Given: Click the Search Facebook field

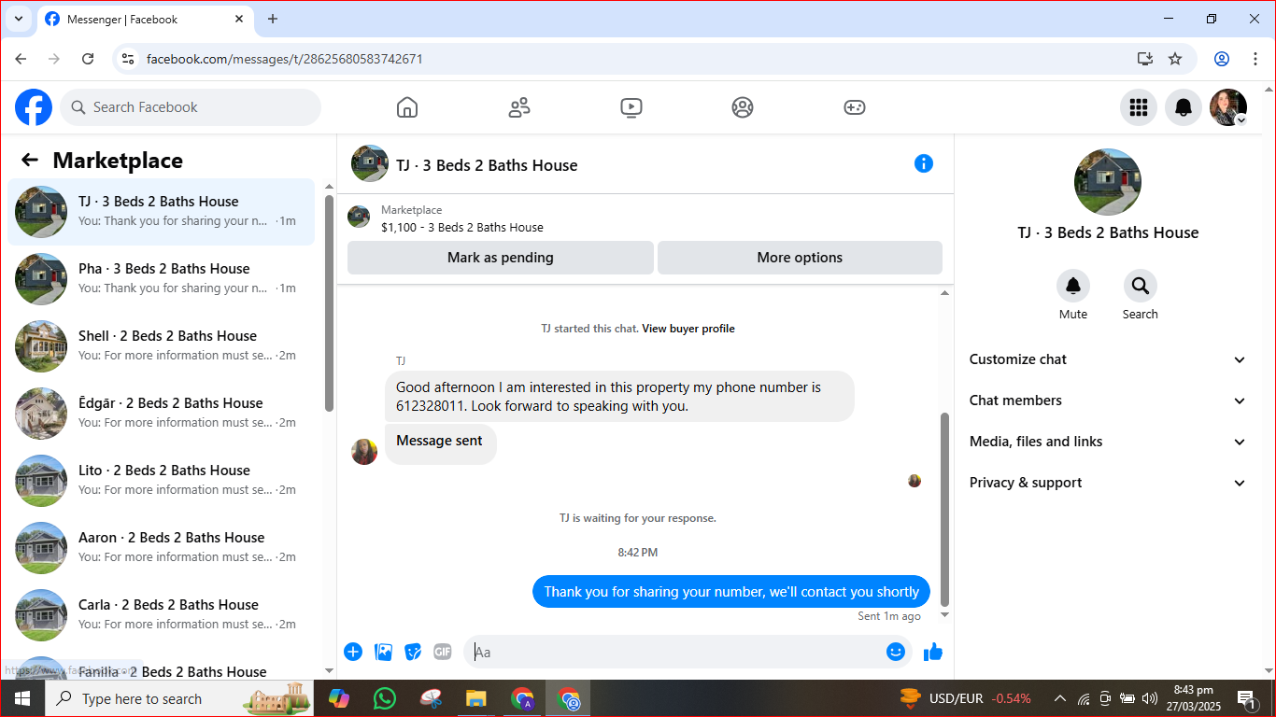Looking at the screenshot, I should tap(191, 107).
